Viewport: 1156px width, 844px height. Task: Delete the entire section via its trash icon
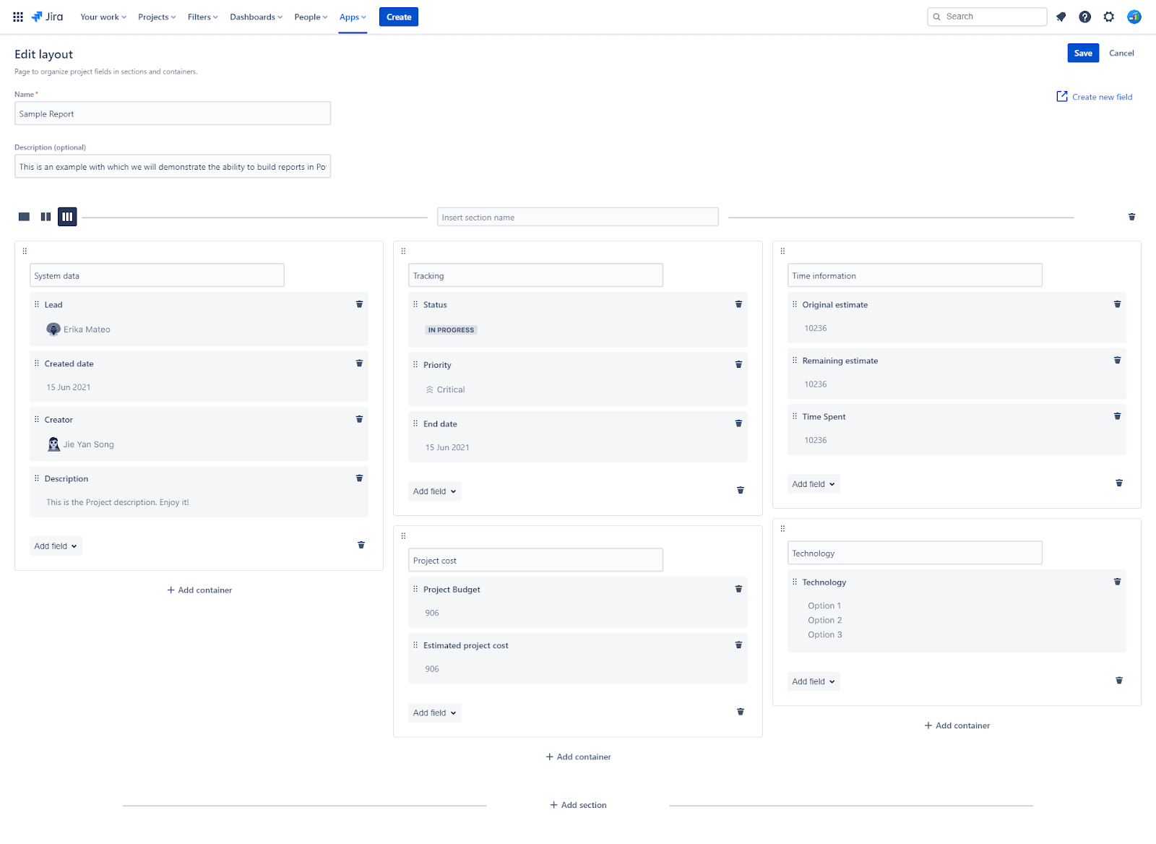1131,216
